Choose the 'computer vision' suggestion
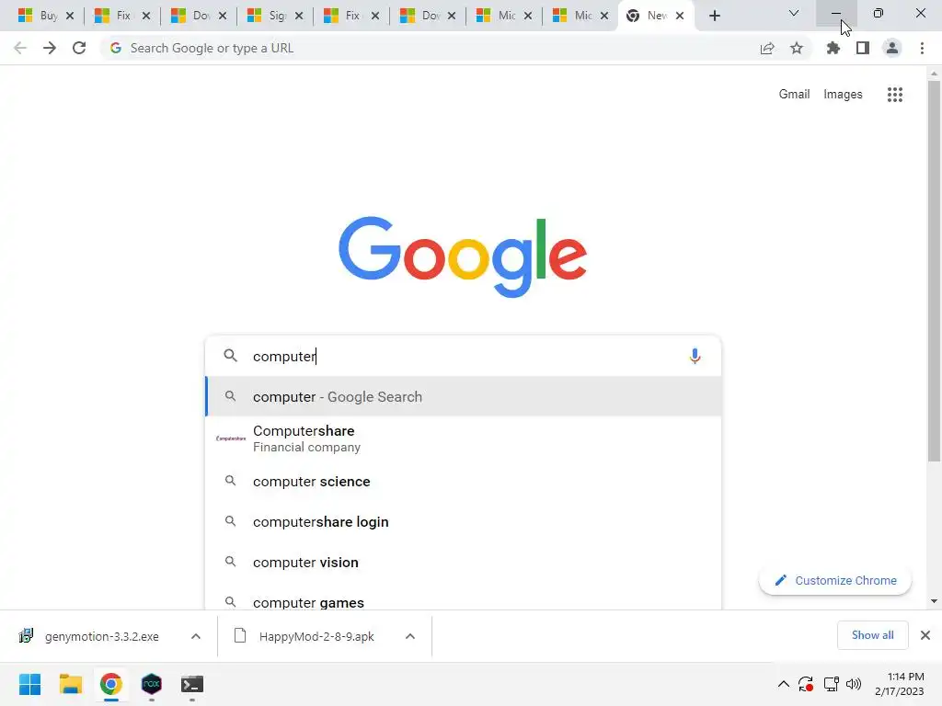Screen dimensions: 942x706 pos(464,563)
